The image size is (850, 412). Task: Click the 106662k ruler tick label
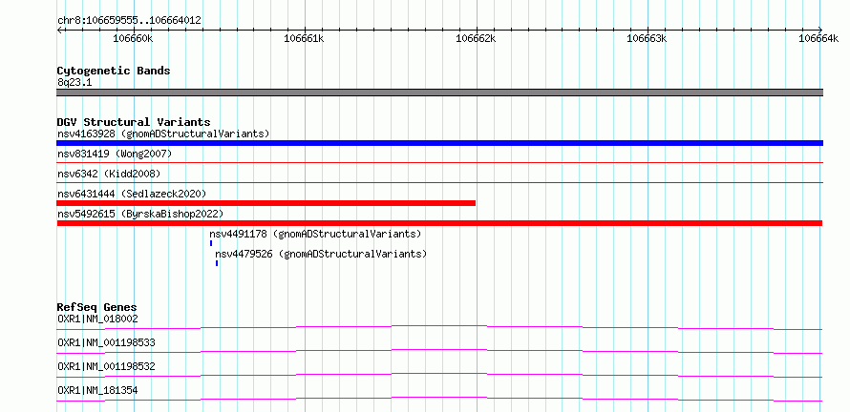point(476,38)
